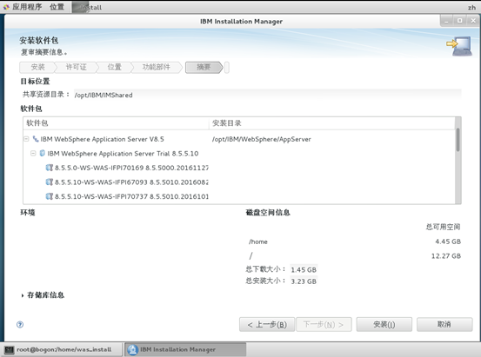Click the terminal icon in taskbar
The width and height of the screenshot is (481, 357).
click(9, 350)
